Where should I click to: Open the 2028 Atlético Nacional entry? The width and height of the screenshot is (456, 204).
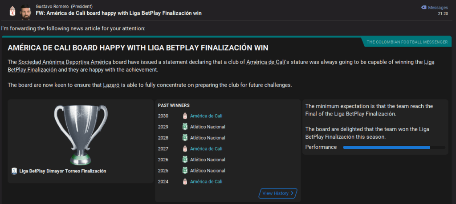(208, 138)
